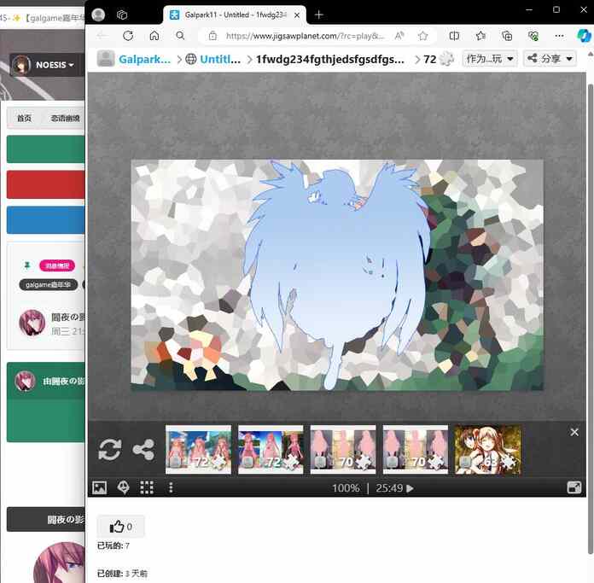Add page to favorites with star icon
Screen dimensions: 594x583
(422, 36)
